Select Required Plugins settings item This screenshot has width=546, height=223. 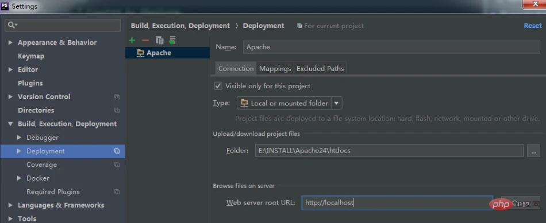(53, 191)
